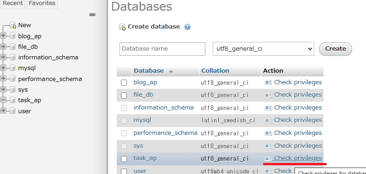The image size is (366, 174).
Task: Click the file_db database icon in the tree
Action: tap(12, 47)
